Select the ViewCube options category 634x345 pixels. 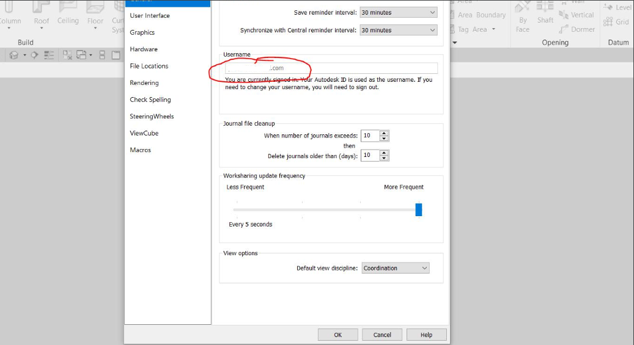click(x=144, y=133)
